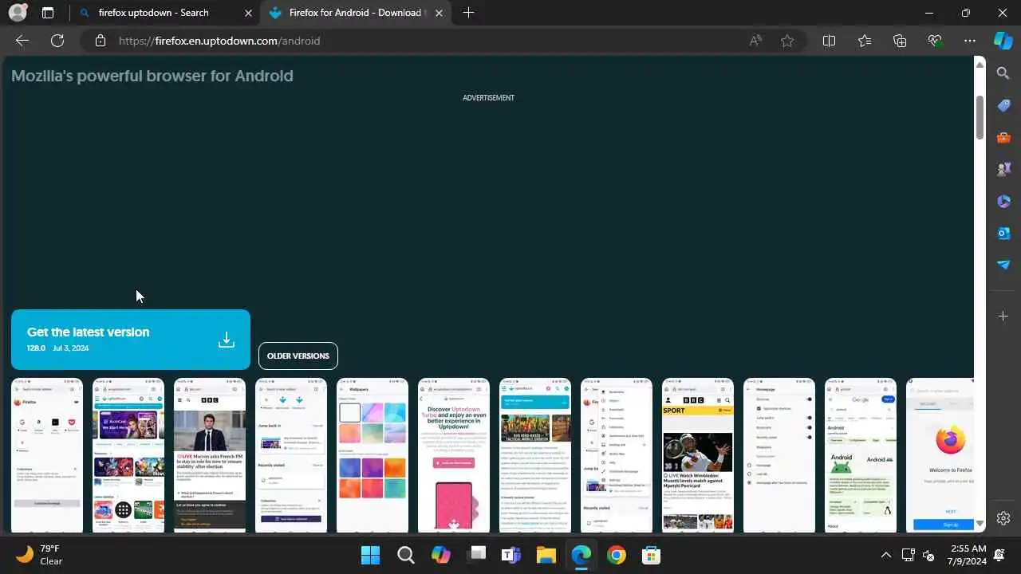Click scrollbar down arrow

980,524
